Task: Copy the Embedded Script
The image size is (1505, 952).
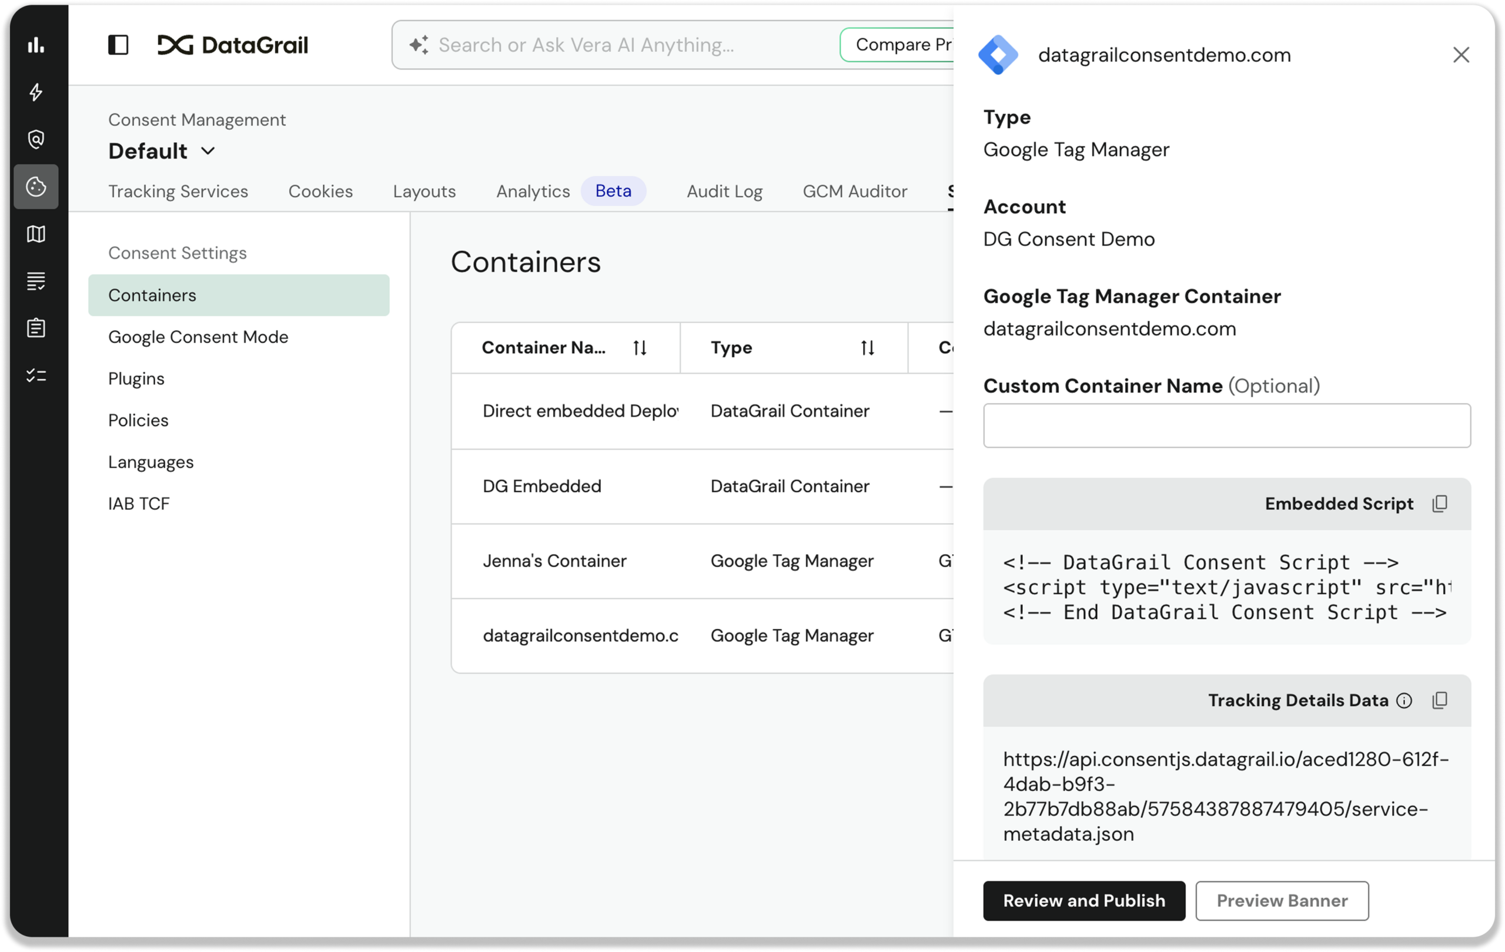Action: click(x=1439, y=504)
